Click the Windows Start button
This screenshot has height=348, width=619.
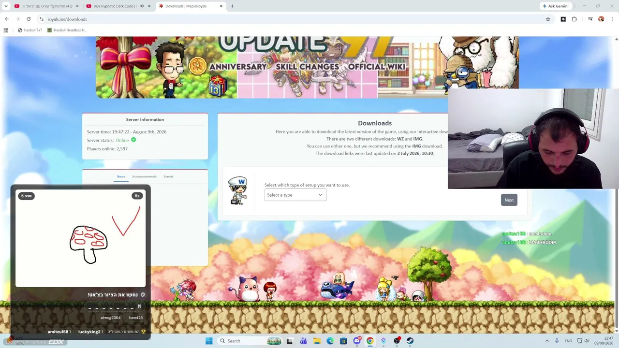click(209, 341)
